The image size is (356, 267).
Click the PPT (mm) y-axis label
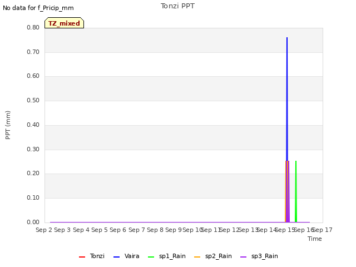(8, 125)
